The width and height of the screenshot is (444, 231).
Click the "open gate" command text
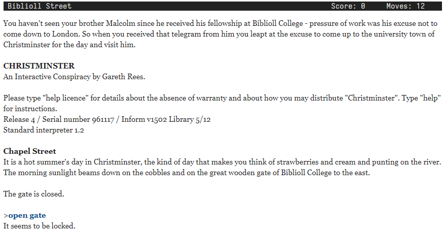tap(27, 215)
